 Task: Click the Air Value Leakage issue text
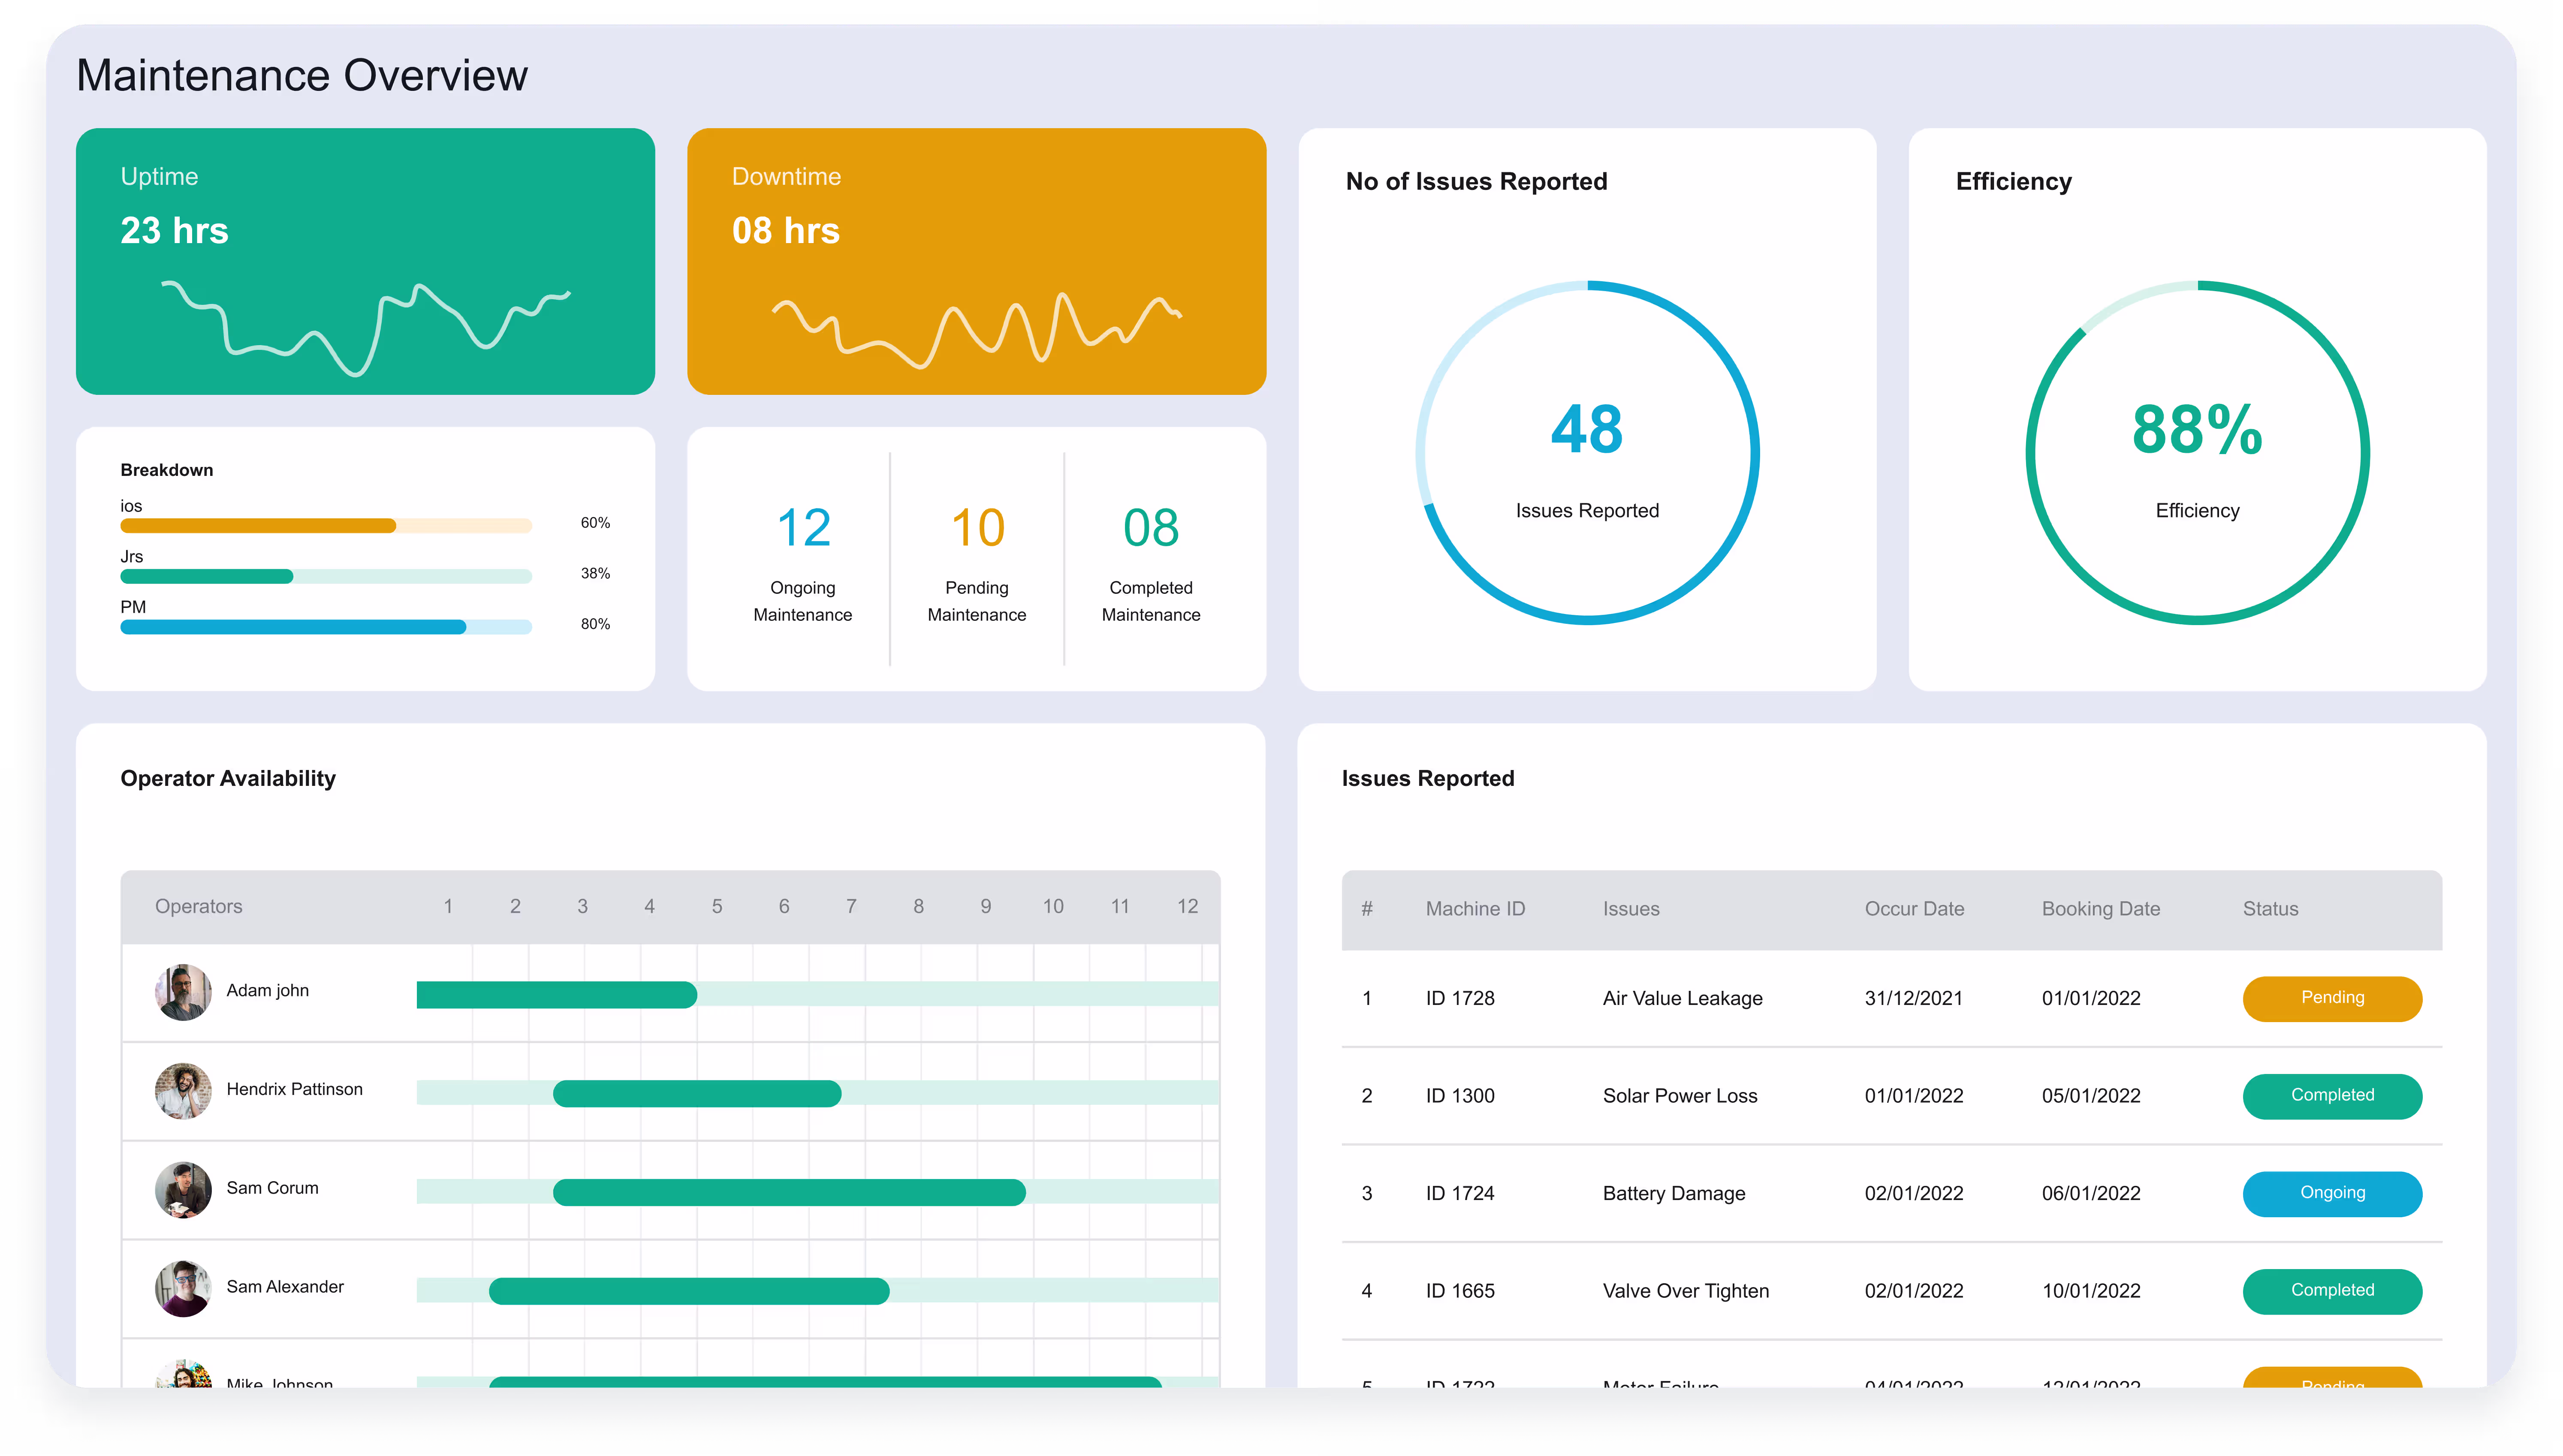(x=1682, y=998)
